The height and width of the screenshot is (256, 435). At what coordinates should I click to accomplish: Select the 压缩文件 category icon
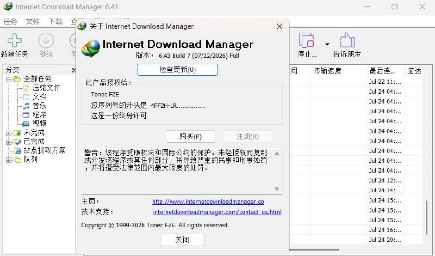pos(26,88)
